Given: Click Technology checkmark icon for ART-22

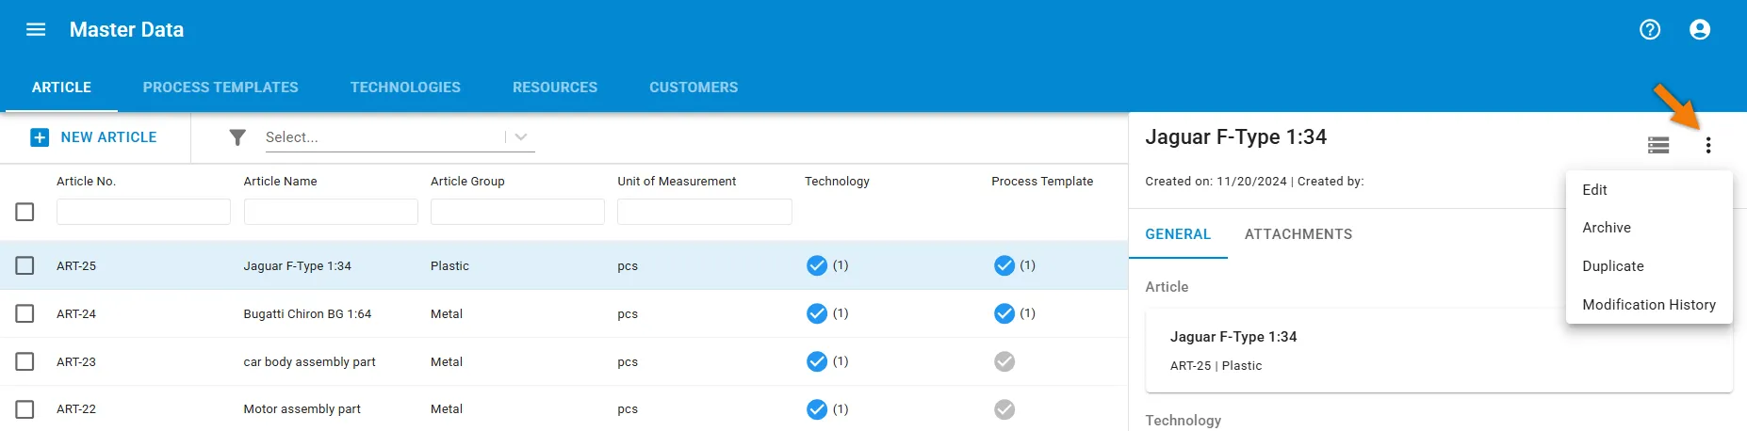Looking at the screenshot, I should point(817,409).
